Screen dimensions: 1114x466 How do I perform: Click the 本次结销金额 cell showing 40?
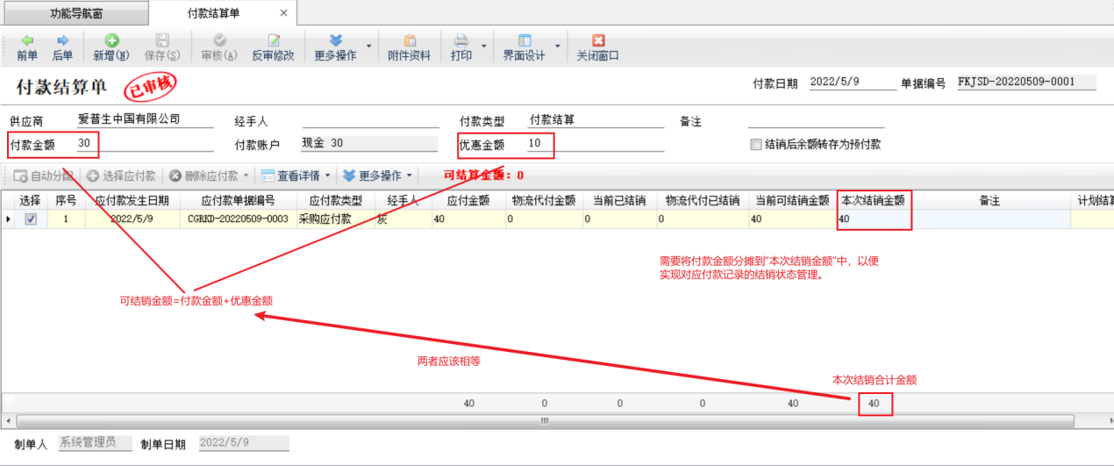pyautogui.click(x=873, y=219)
